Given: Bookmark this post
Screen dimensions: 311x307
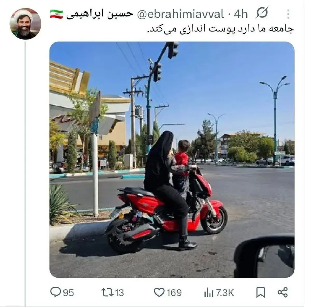Looking at the screenshot, I should pyautogui.click(x=260, y=292).
